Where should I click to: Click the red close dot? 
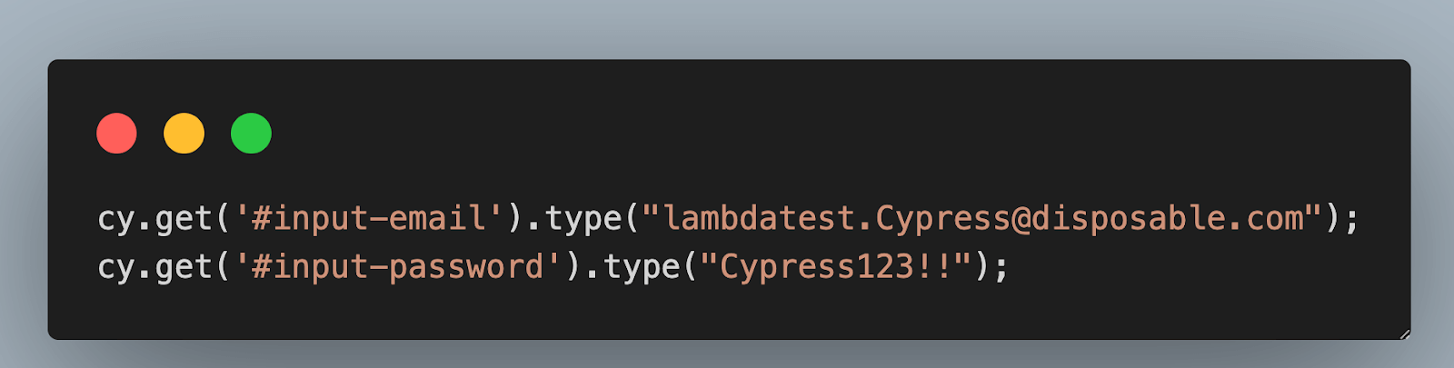116,134
